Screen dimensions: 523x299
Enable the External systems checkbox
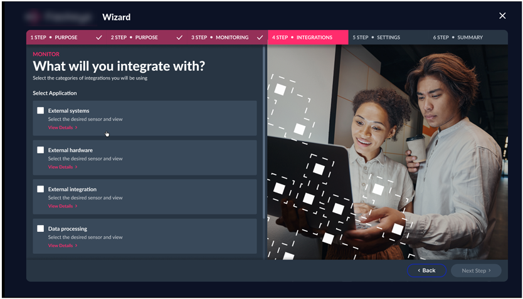point(41,110)
